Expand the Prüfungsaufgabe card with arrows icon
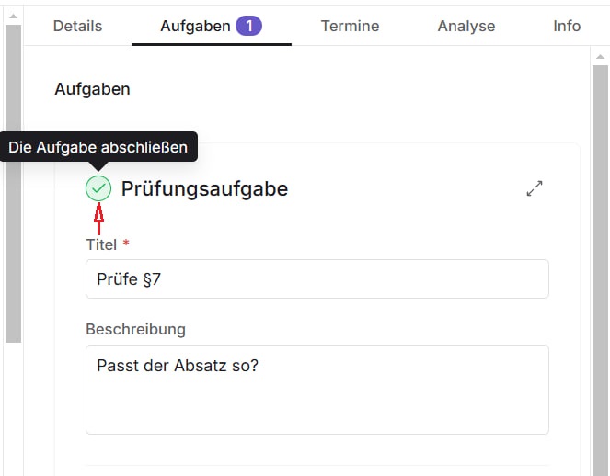The width and height of the screenshot is (610, 476). point(535,188)
